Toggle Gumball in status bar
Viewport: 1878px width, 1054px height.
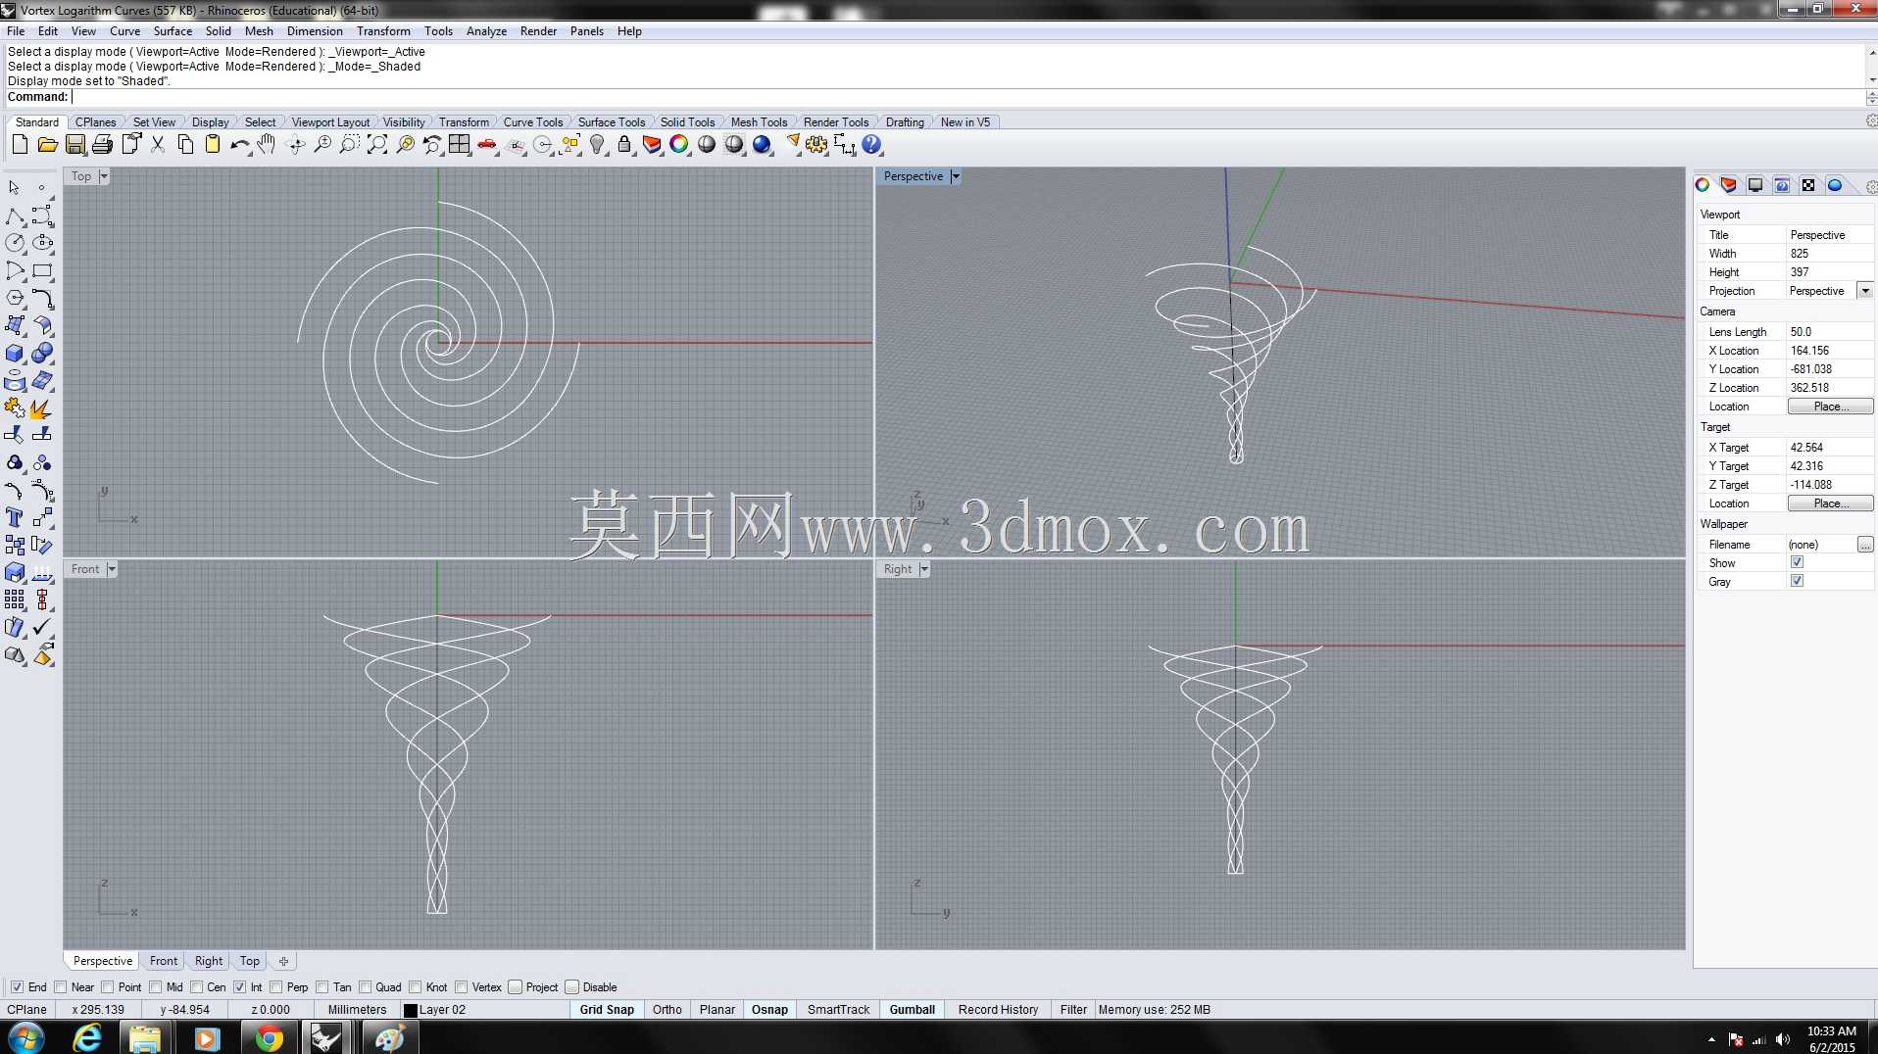pyautogui.click(x=913, y=1010)
